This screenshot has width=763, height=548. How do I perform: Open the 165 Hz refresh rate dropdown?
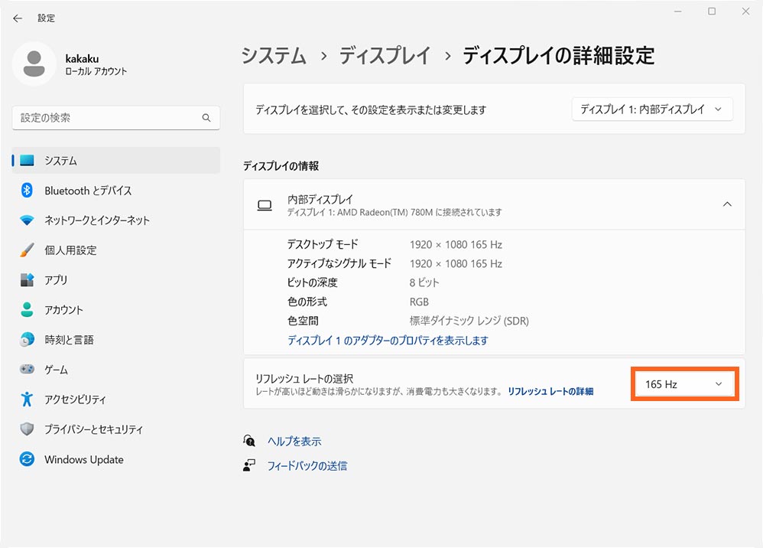[x=683, y=384]
